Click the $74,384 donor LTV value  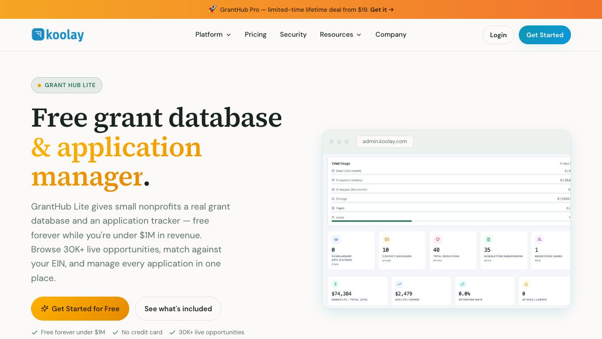pos(341,294)
